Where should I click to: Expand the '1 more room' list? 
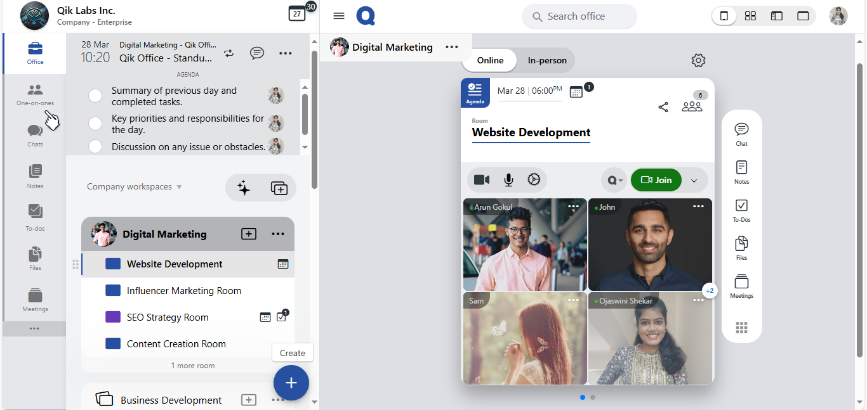(193, 366)
